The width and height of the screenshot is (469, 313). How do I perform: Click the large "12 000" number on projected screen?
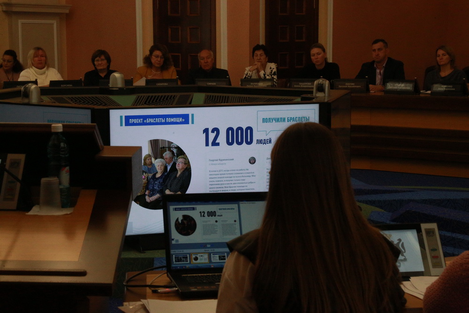228,136
